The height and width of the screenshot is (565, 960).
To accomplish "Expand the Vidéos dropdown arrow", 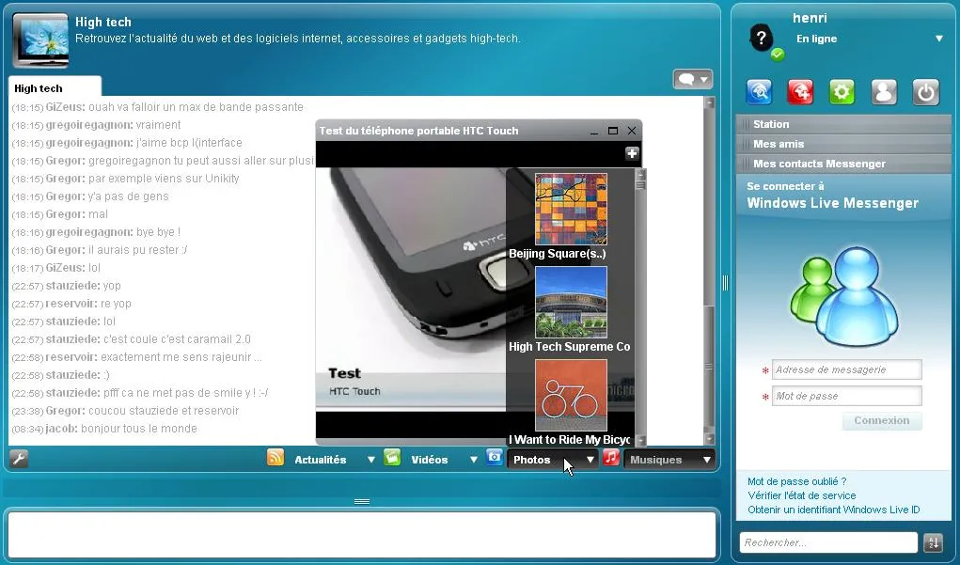I will (473, 460).
